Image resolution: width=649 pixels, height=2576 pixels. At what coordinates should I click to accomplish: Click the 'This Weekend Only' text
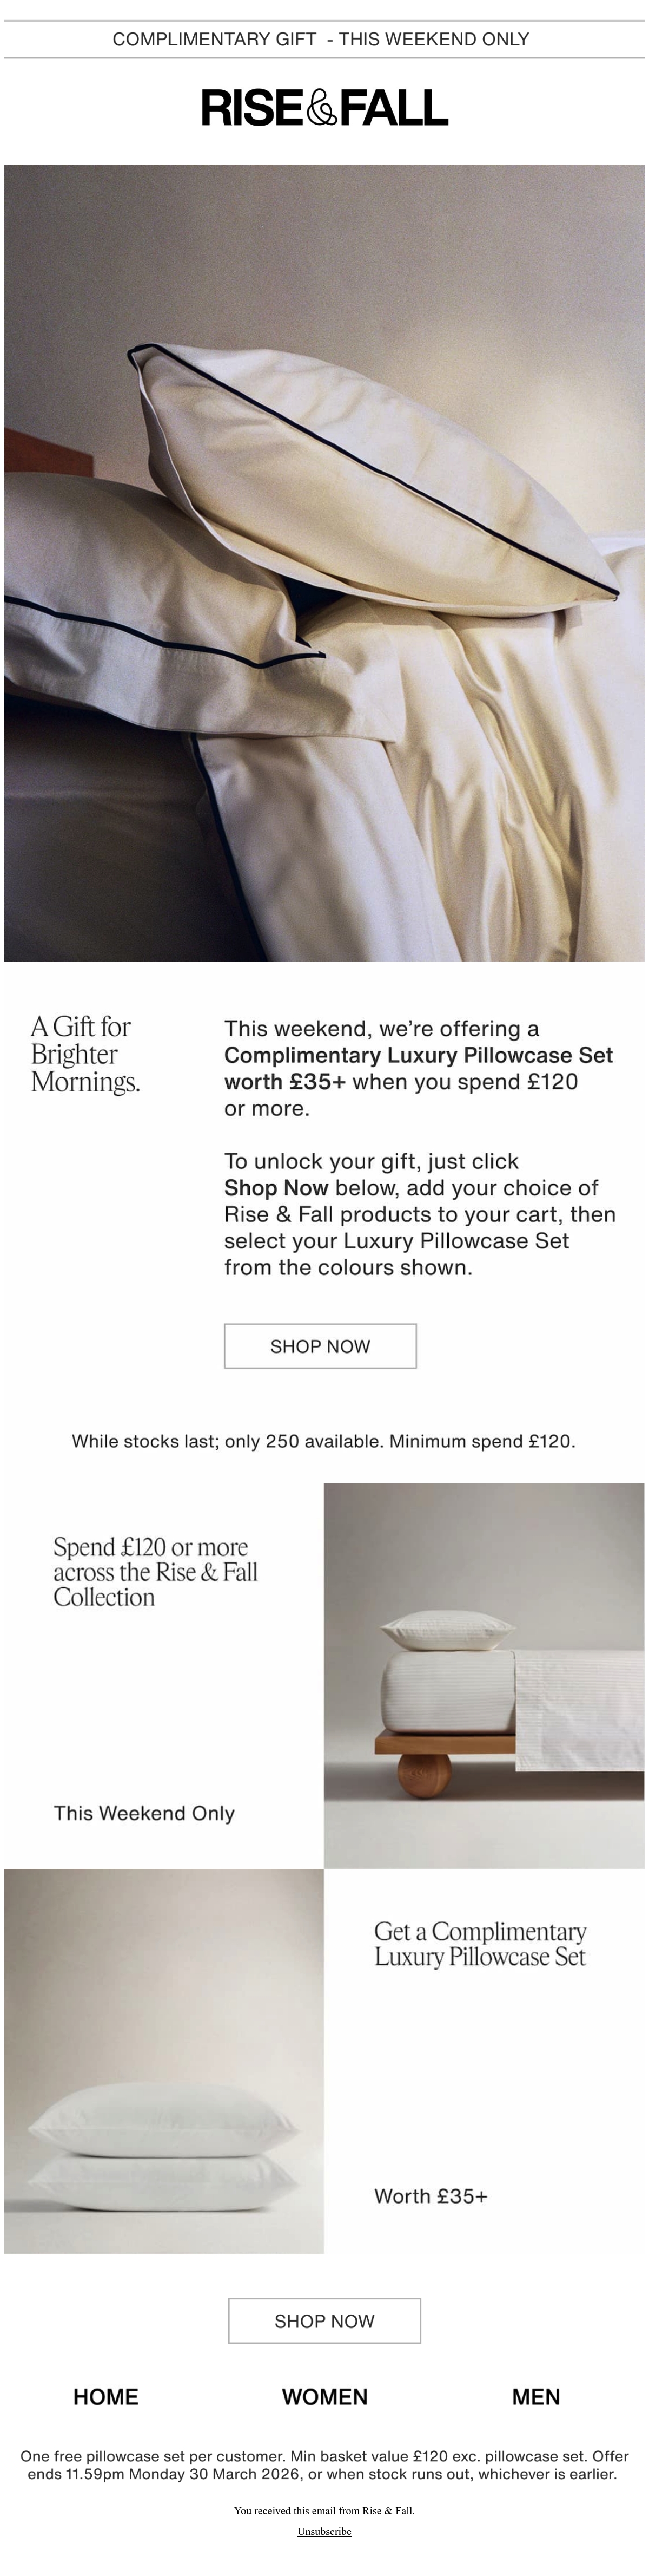pyautogui.click(x=144, y=1813)
